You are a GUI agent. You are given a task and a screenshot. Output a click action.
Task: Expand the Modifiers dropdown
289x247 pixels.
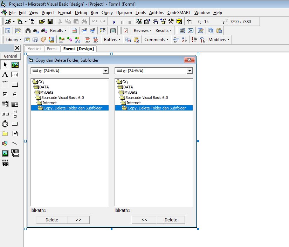(219, 40)
